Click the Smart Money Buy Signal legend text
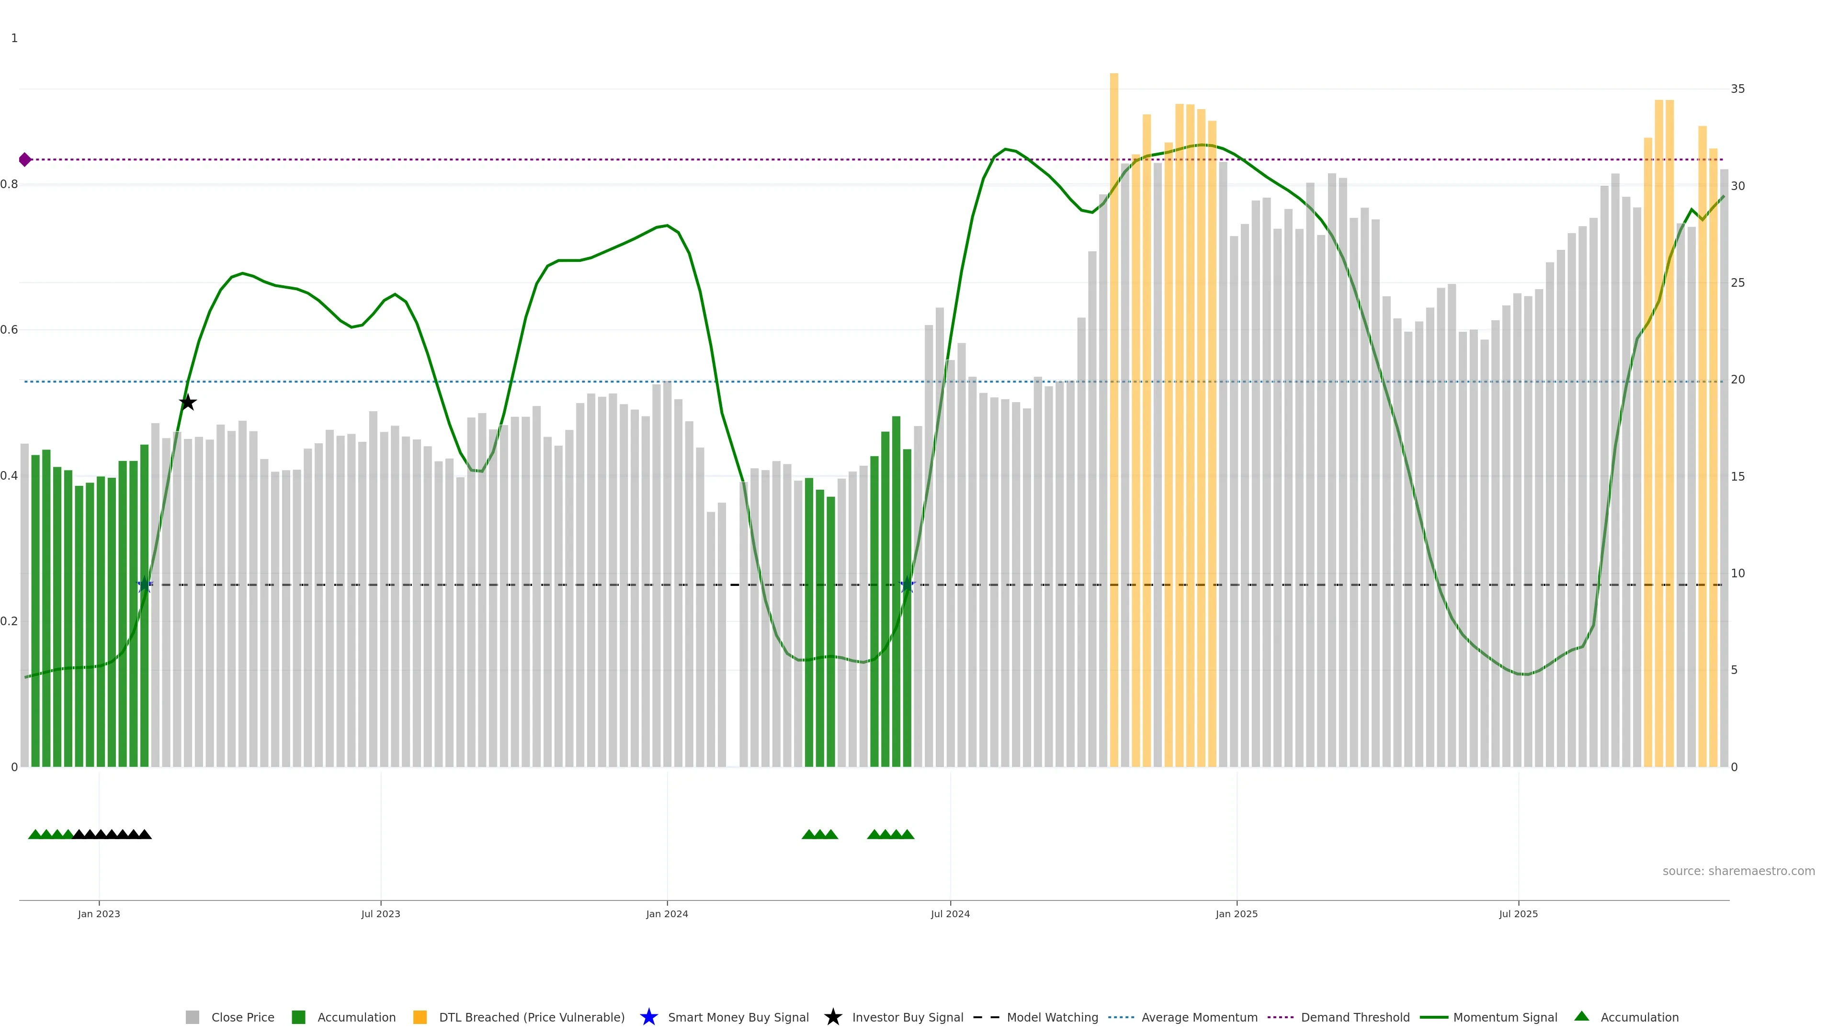This screenshot has width=1839, height=1034. [x=738, y=1018]
